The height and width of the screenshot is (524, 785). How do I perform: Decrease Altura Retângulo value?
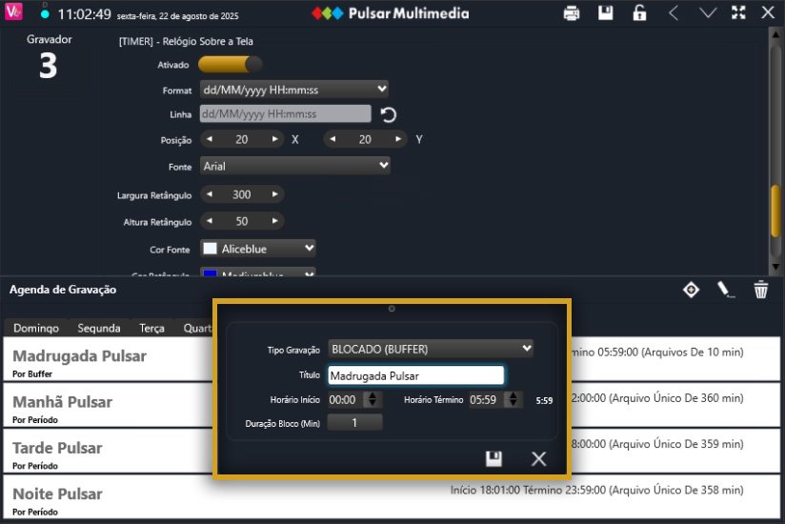coord(210,221)
